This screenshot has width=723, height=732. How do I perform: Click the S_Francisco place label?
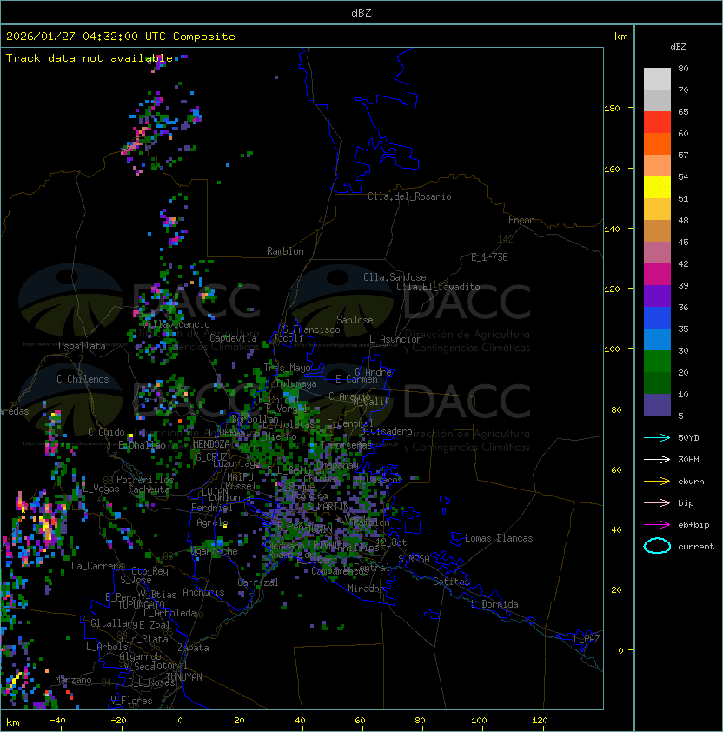tap(311, 329)
